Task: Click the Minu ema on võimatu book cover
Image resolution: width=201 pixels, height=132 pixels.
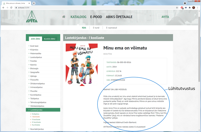Action: click(82, 65)
